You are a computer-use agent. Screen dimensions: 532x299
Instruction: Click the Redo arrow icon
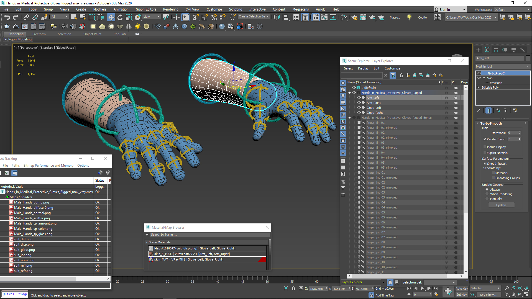16,17
